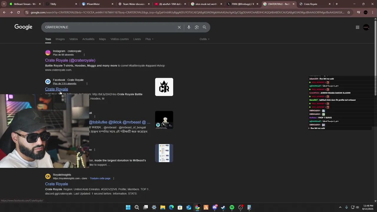Switch to the Images tab
The height and width of the screenshot is (212, 377).
coord(60,39)
